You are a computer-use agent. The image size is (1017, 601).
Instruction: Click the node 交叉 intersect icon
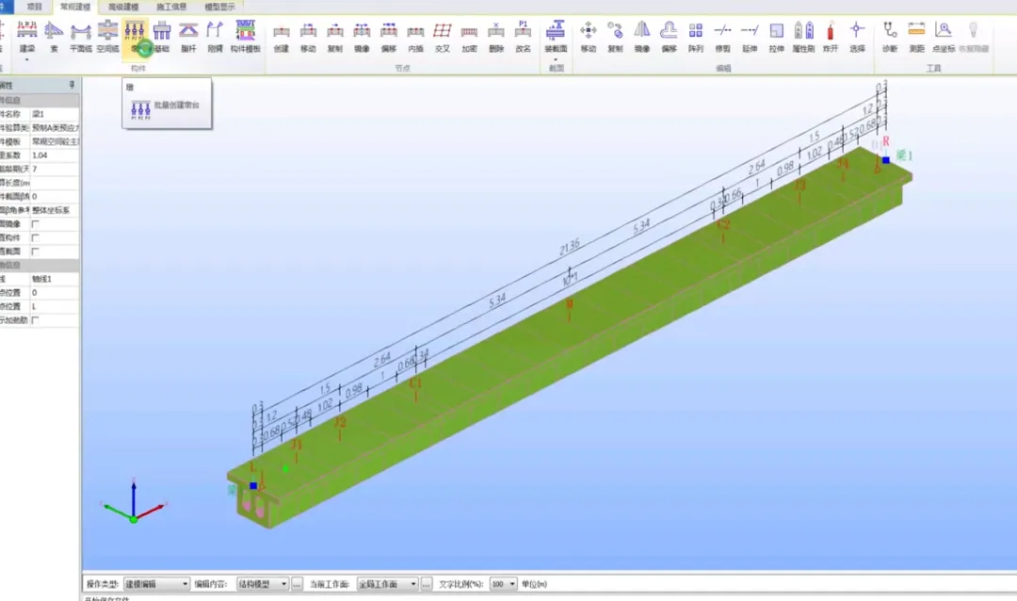point(443,37)
